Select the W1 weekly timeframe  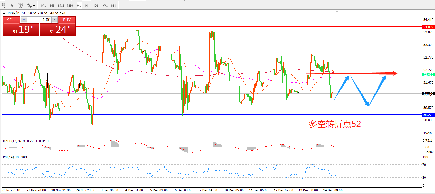[105, 5]
